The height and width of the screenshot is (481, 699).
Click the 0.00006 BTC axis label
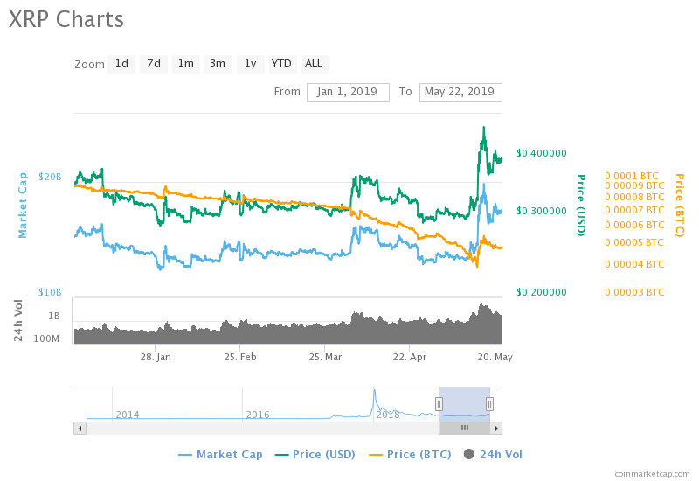tap(634, 226)
